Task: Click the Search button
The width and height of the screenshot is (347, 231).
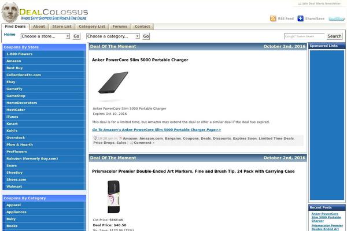Action: point(334,36)
